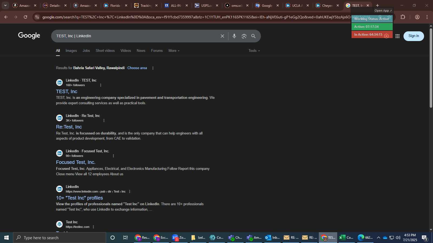433x243 pixels.
Task: Select the Jobs search tab
Action: click(x=86, y=51)
